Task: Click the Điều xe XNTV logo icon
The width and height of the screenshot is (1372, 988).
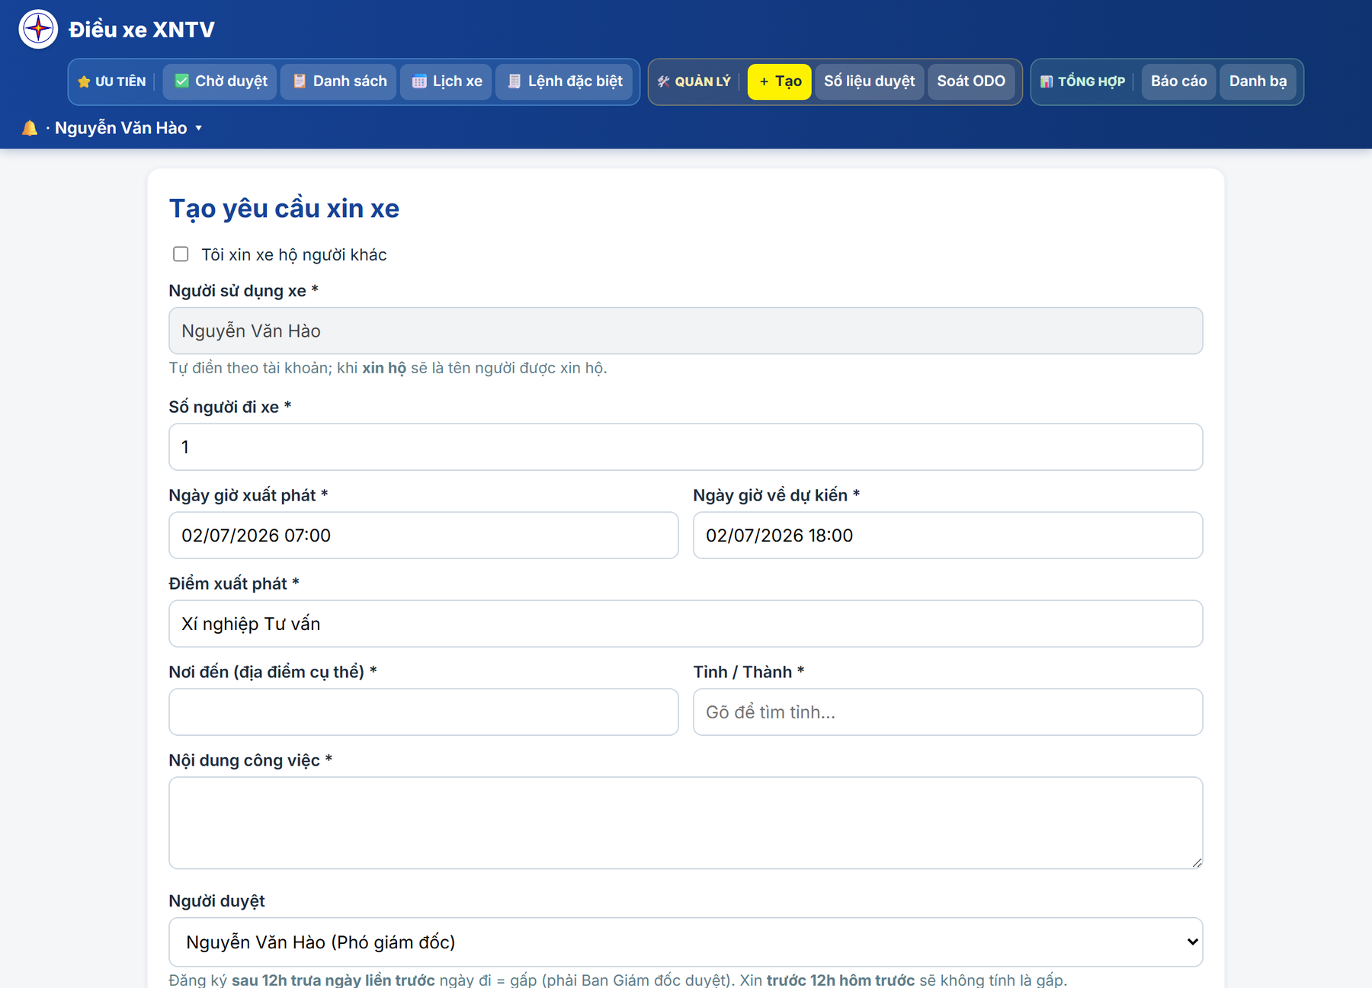Action: coord(38,29)
